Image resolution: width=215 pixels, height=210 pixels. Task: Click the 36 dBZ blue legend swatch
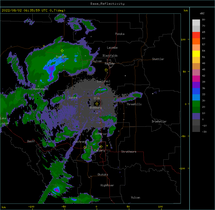[x=196, y=91]
